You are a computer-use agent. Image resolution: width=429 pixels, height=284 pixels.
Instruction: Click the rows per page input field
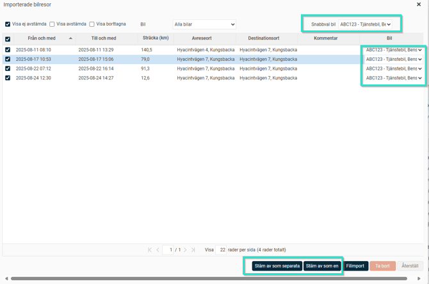tap(221, 250)
